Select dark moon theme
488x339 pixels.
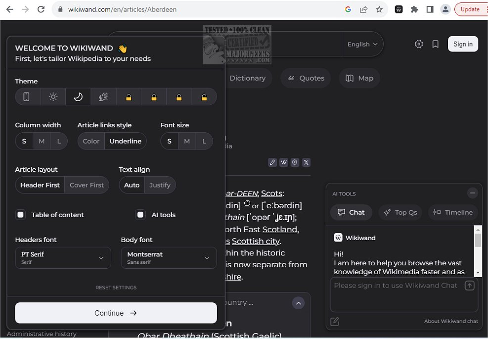coord(78,97)
